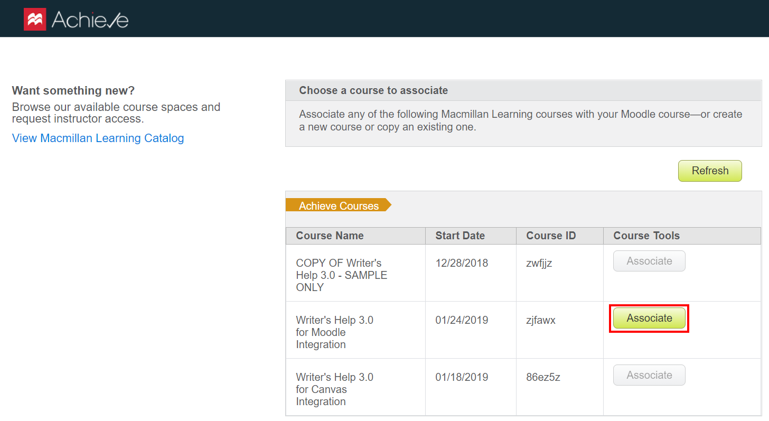Click Associate for the Canvas Integration course
Viewport: 769px width, 421px height.
pyautogui.click(x=649, y=375)
